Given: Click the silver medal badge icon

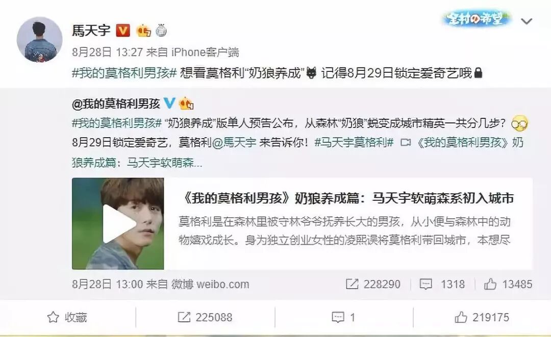Looking at the screenshot, I should [x=161, y=31].
